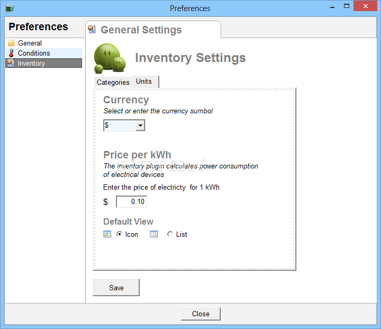Click 'Select or enter the currency sumbol' text
Screen dimensions: 381x329
tap(158, 111)
